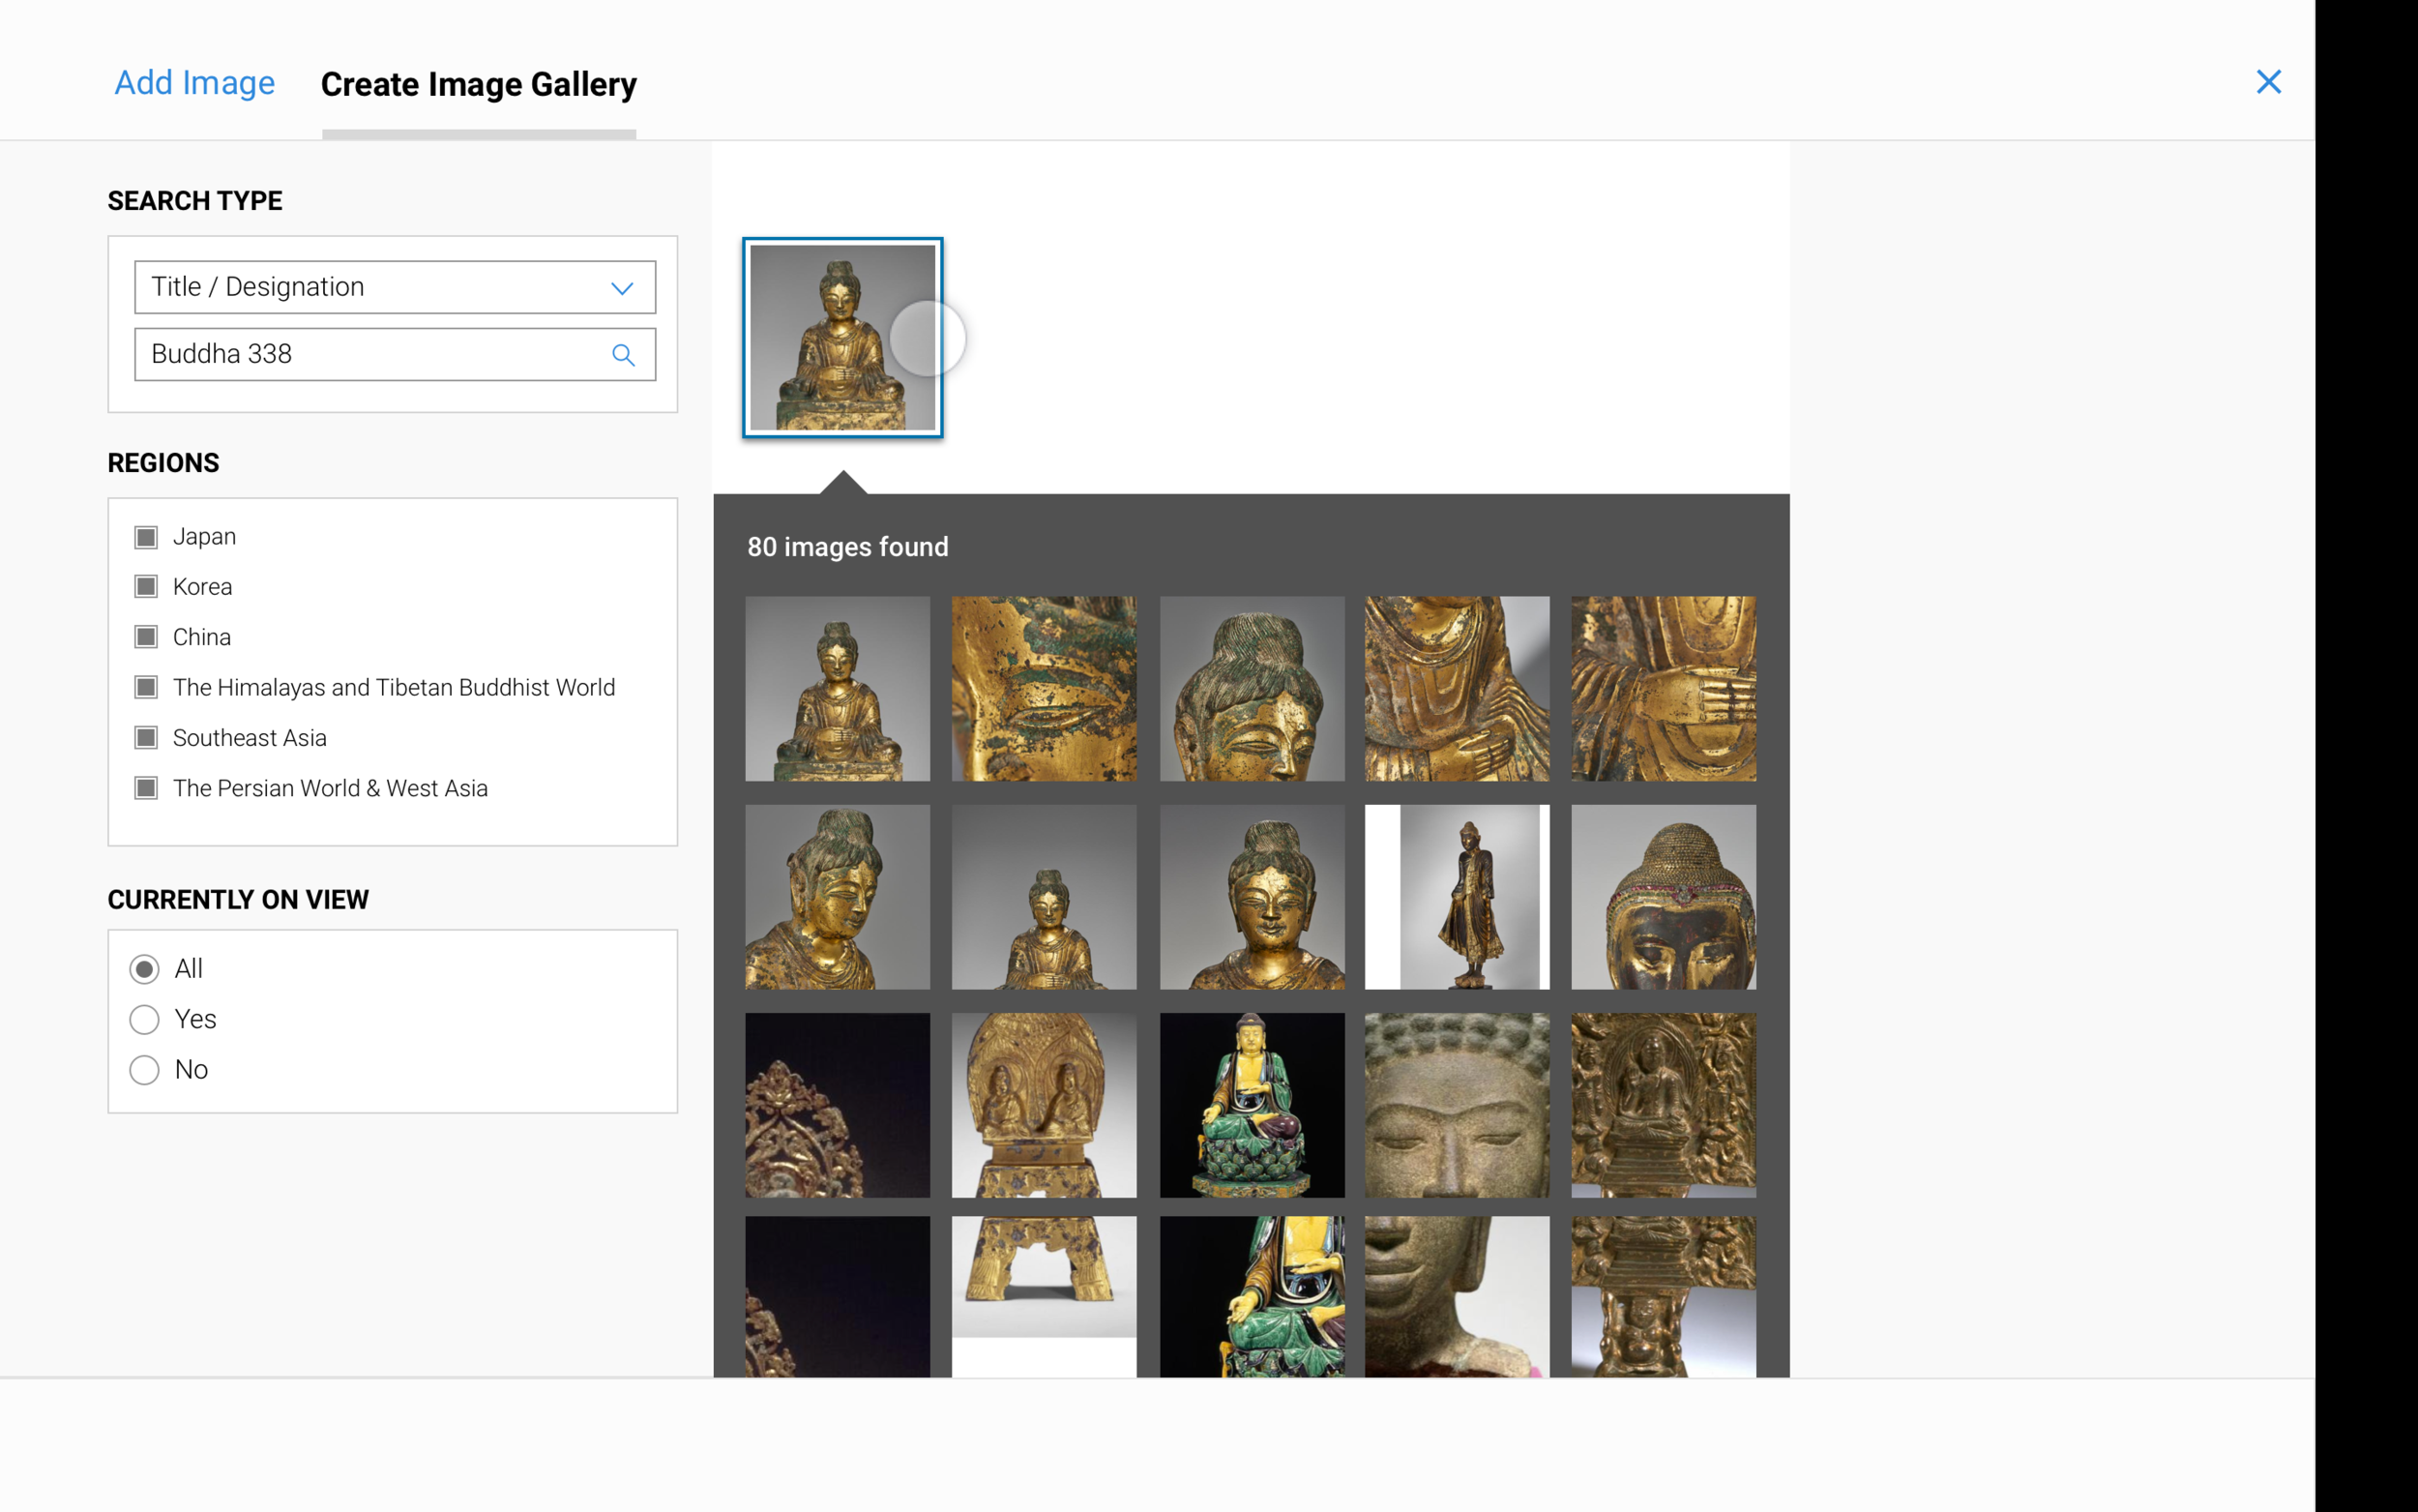Enable The Himalayas and Tibetan Buddhist World filter
2418x1512 pixels.
click(145, 687)
